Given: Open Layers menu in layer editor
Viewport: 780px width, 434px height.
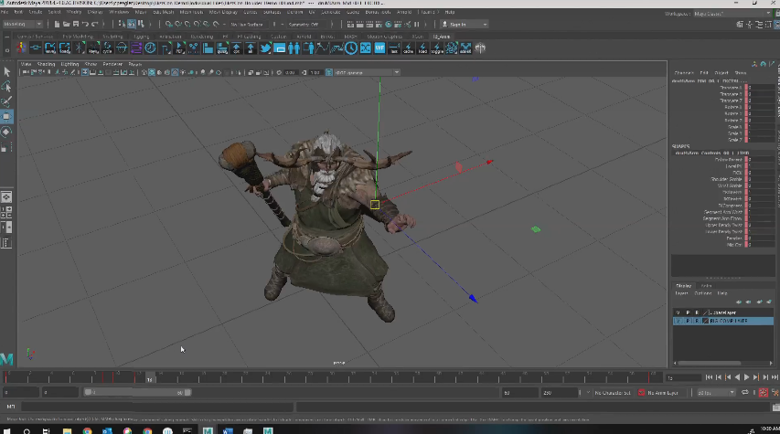Looking at the screenshot, I should [x=681, y=293].
